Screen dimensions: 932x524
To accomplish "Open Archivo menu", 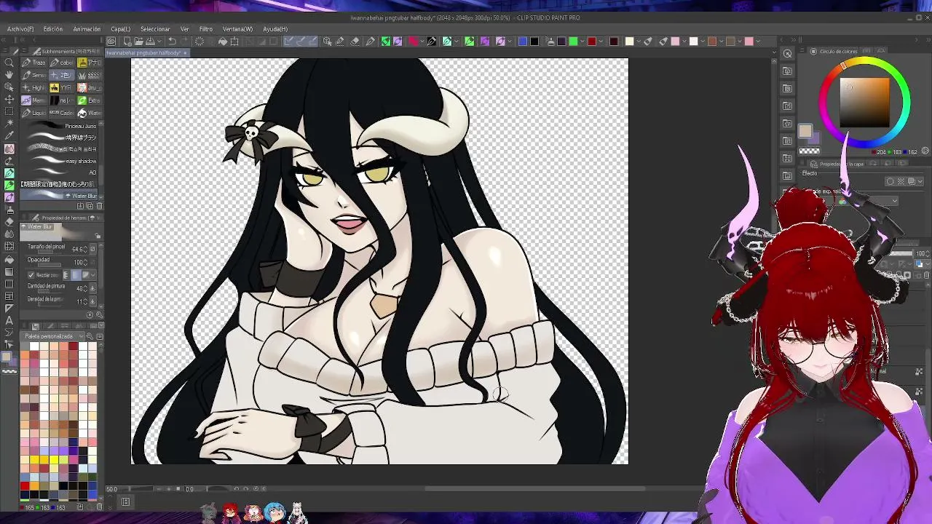I will 20,29.
